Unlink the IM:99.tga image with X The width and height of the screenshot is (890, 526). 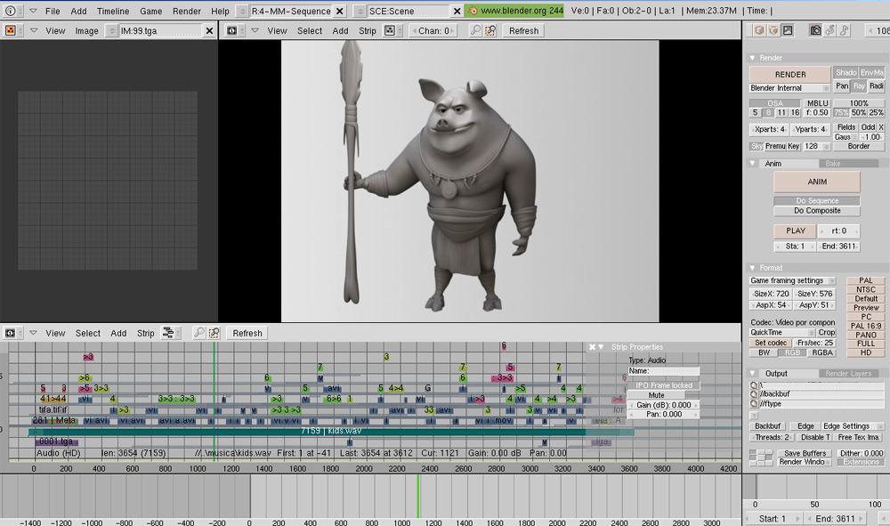209,30
